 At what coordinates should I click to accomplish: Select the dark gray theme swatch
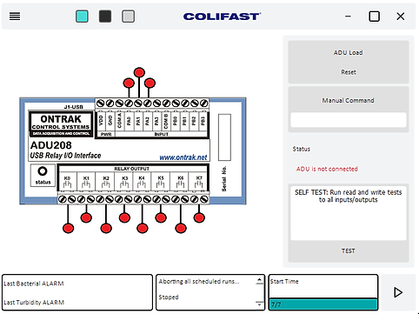point(105,17)
